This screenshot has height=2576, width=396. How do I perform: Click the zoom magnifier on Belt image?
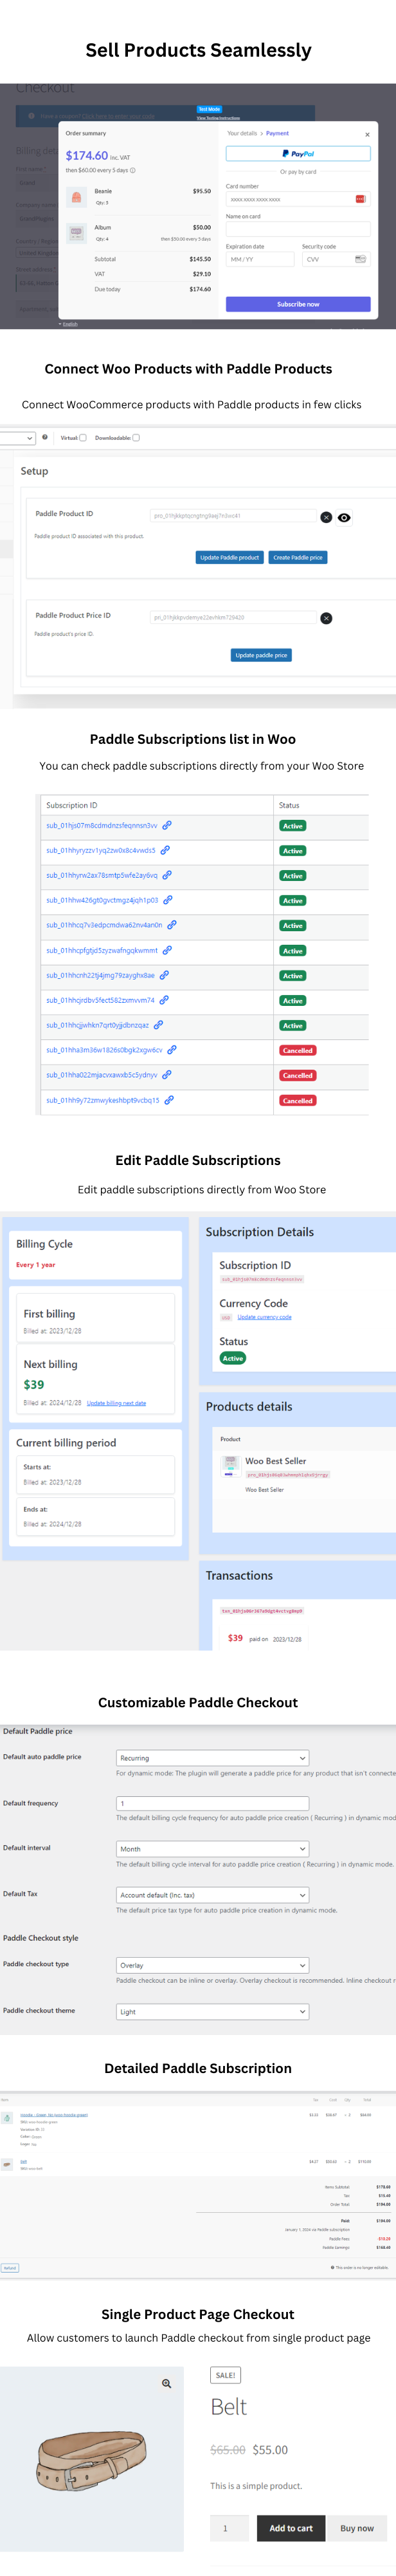tap(166, 2384)
